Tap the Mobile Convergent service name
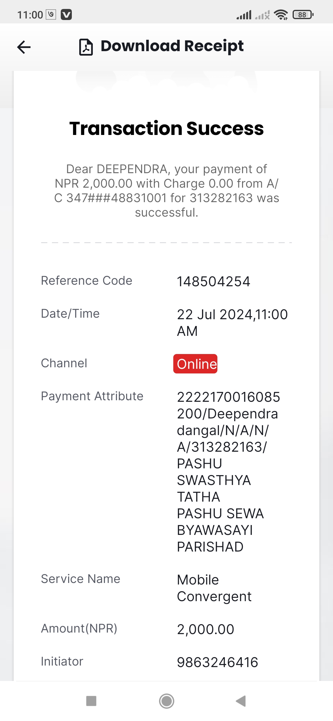333x721 pixels. pos(214,588)
